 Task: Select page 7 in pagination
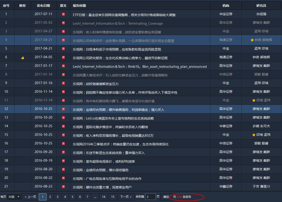pos(87,197)
